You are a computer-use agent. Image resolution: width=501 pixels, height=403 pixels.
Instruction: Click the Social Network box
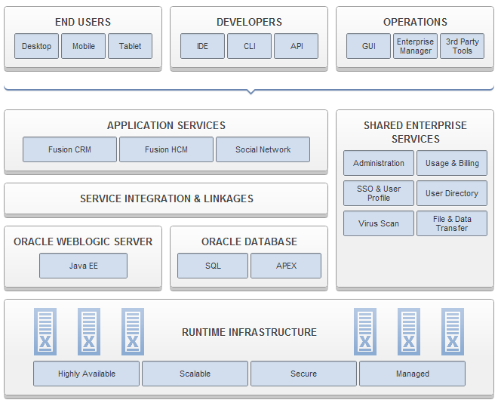point(263,149)
